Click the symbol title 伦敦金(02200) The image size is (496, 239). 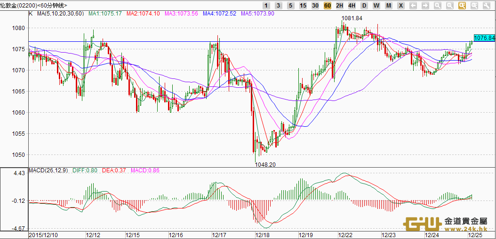(16, 5)
